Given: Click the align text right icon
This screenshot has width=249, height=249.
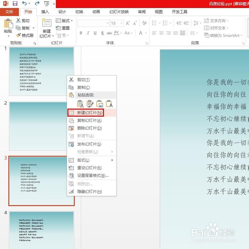Looking at the screenshot, I should tap(168, 33).
